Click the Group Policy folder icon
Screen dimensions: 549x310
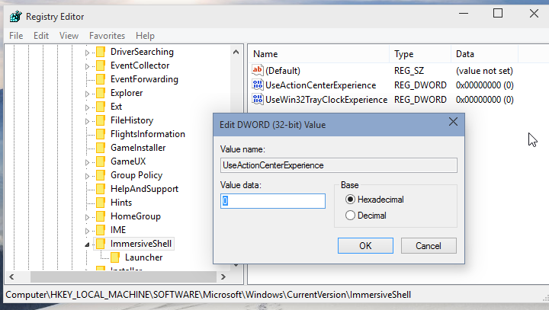[x=101, y=175]
